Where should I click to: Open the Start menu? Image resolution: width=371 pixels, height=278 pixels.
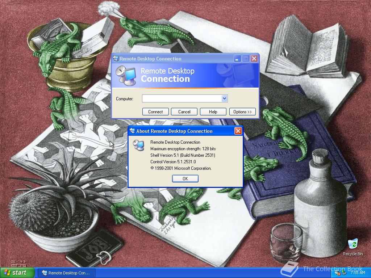[x=17, y=273]
